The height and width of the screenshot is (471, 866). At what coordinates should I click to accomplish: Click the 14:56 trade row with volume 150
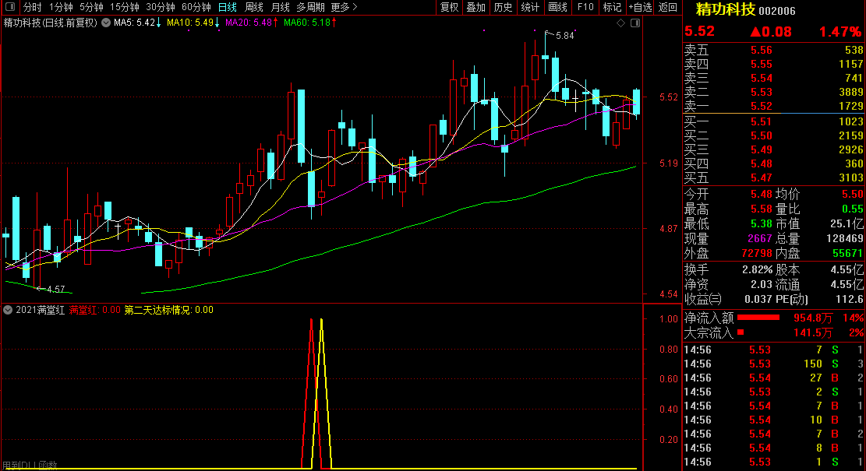(x=773, y=364)
